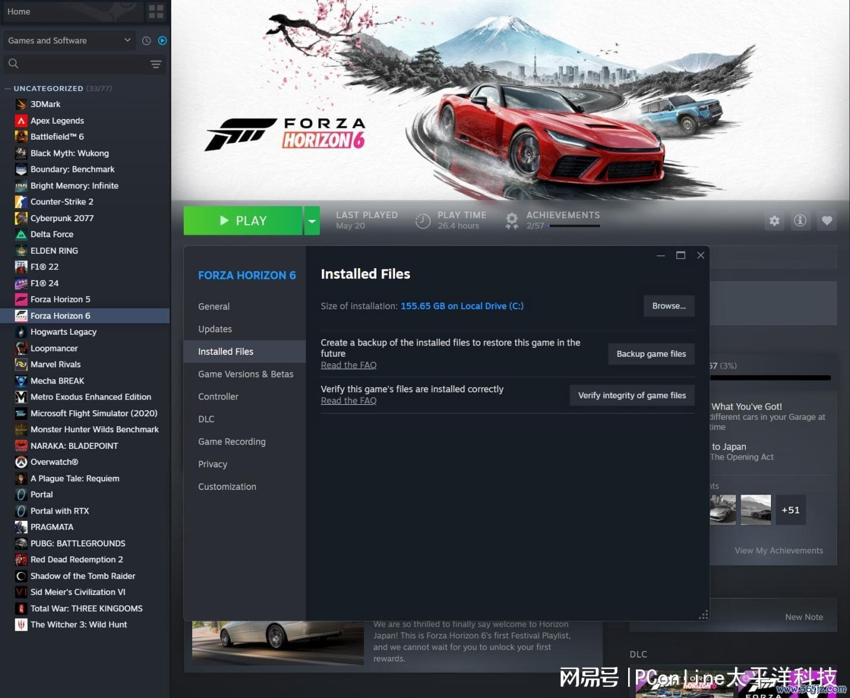Toggle the ready-to-play filter icon
850x698 pixels.
pyautogui.click(x=162, y=40)
